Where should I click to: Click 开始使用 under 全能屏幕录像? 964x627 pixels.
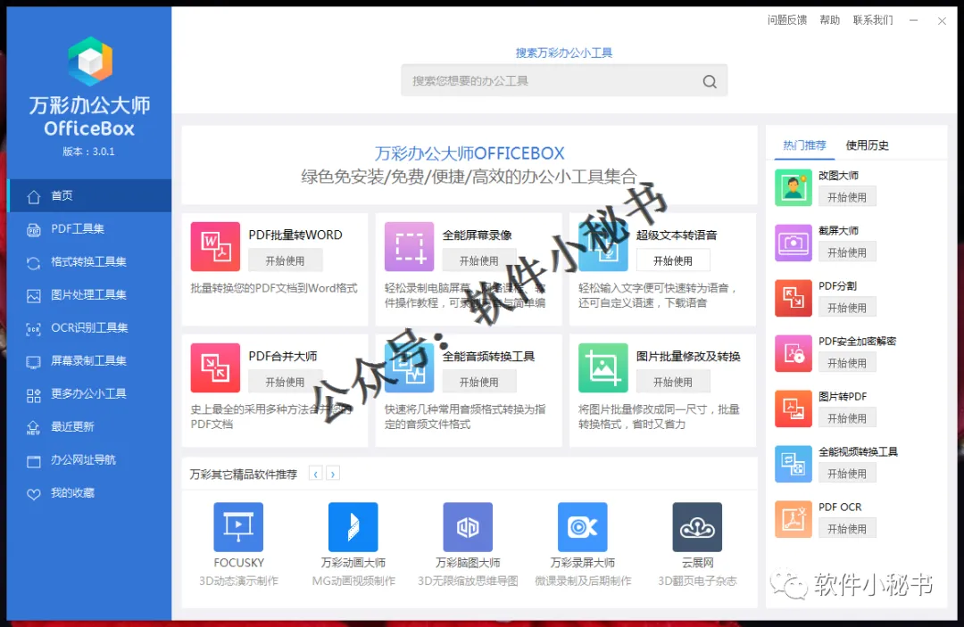tap(479, 260)
